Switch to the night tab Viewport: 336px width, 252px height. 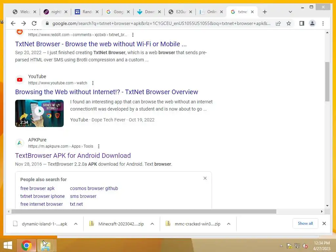(x=53, y=12)
